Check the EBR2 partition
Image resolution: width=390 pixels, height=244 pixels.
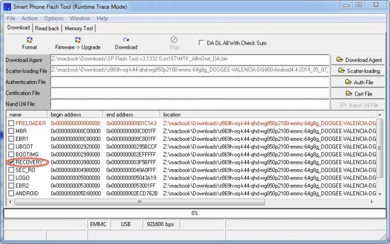(x=11, y=185)
